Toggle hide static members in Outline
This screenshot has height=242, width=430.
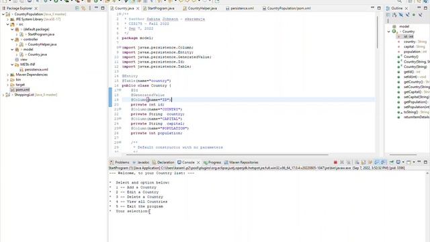408,15
